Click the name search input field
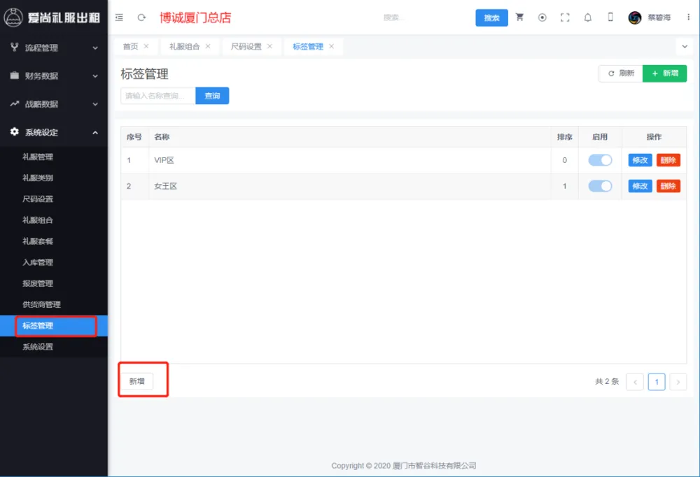 pos(158,96)
